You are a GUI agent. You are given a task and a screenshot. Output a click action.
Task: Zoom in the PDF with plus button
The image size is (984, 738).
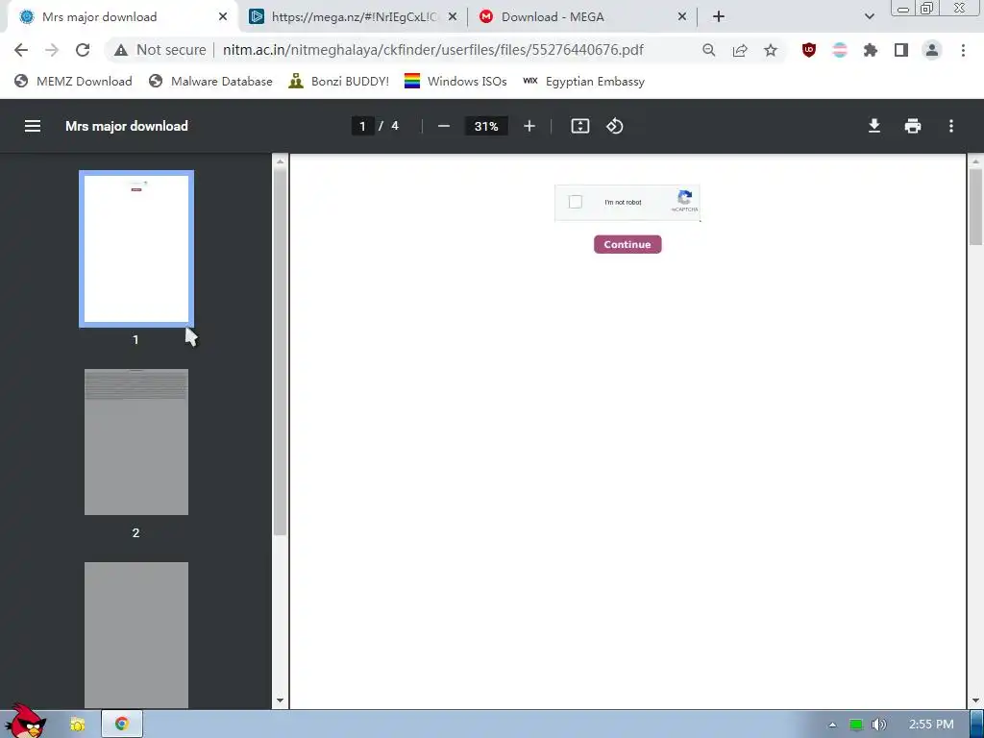529,126
